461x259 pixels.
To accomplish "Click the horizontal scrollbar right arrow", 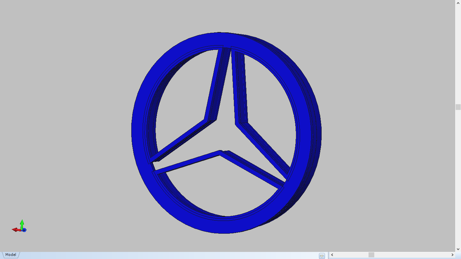I will (453, 255).
